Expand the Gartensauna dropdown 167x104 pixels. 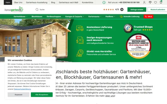pyautogui.click(x=95, y=16)
